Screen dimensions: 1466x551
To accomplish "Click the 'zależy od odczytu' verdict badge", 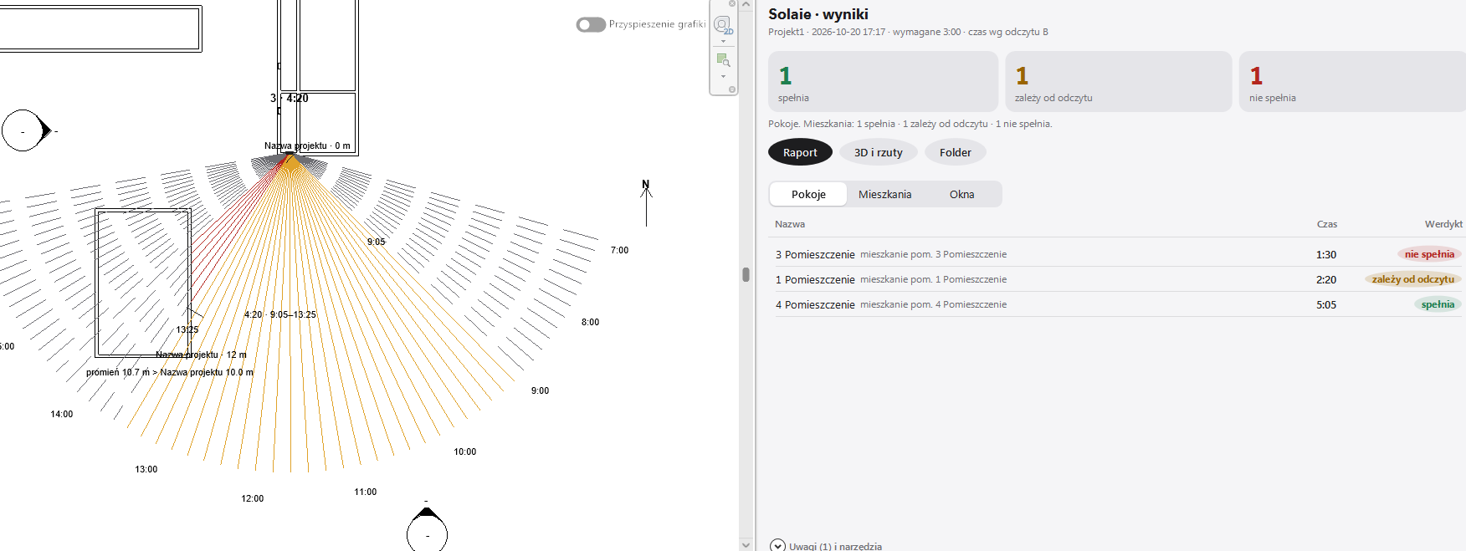I will pyautogui.click(x=1412, y=279).
